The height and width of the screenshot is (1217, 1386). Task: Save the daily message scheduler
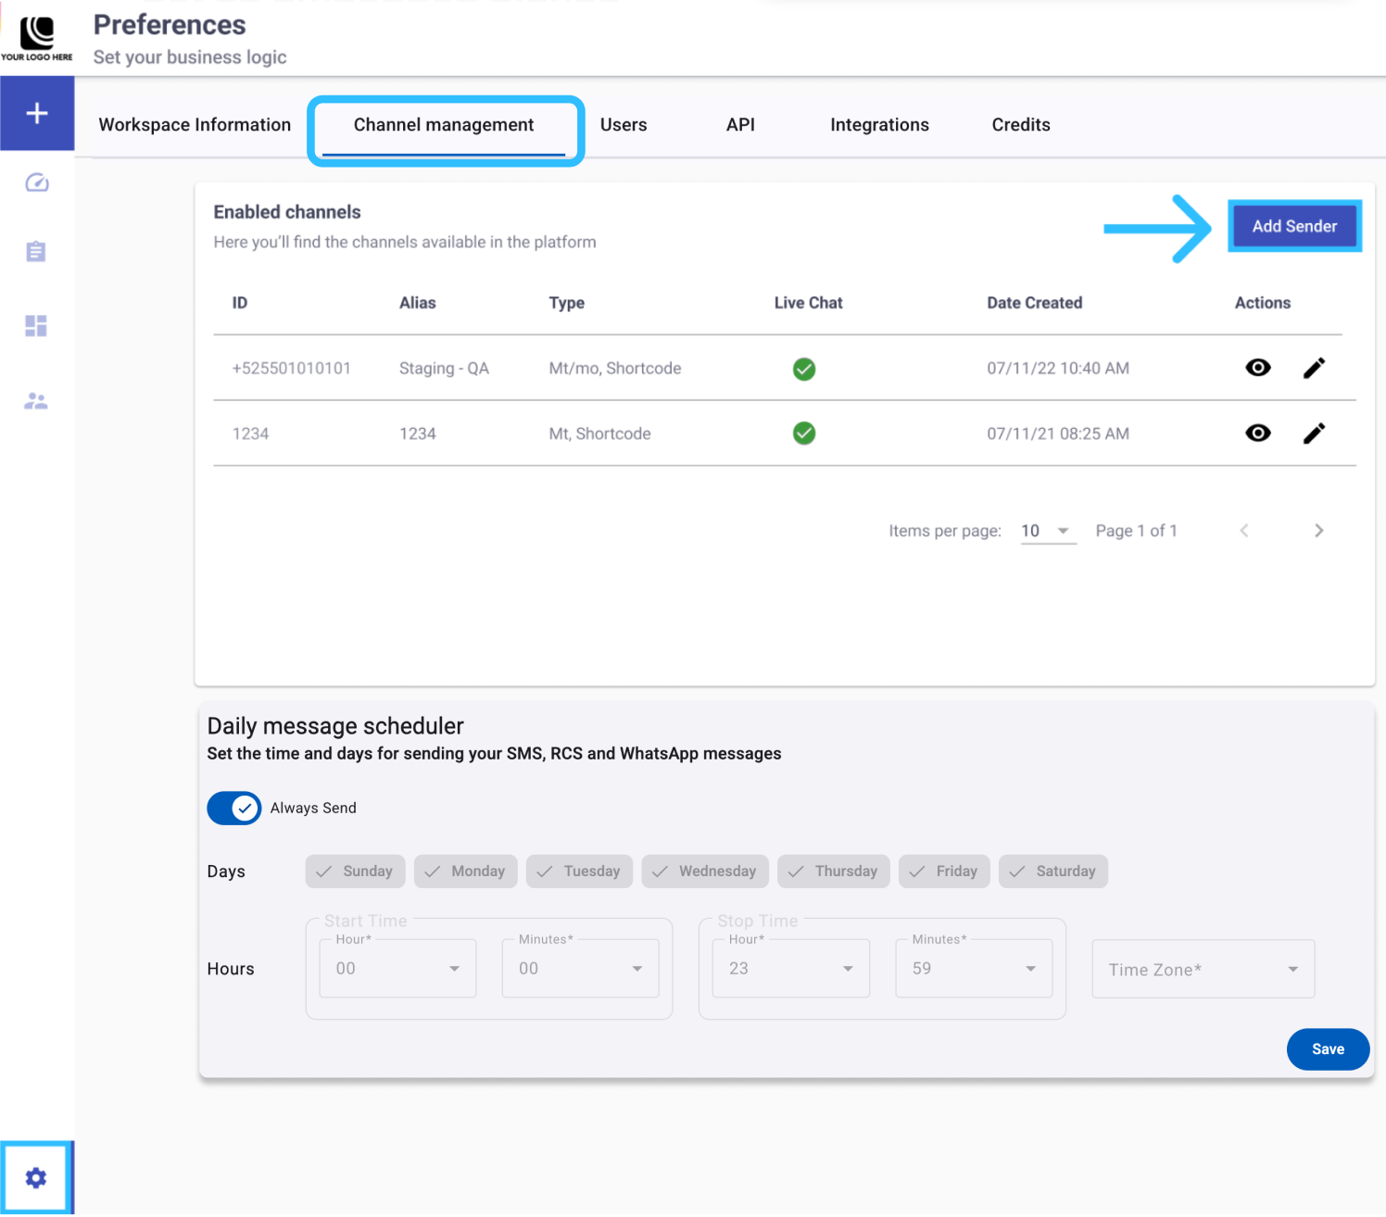click(x=1328, y=1049)
